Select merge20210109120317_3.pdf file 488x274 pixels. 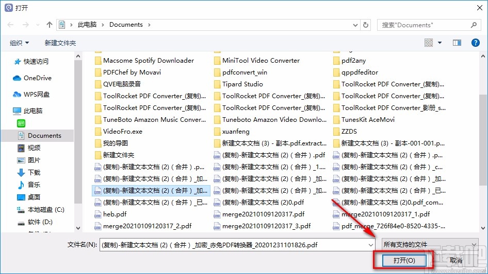click(x=263, y=226)
